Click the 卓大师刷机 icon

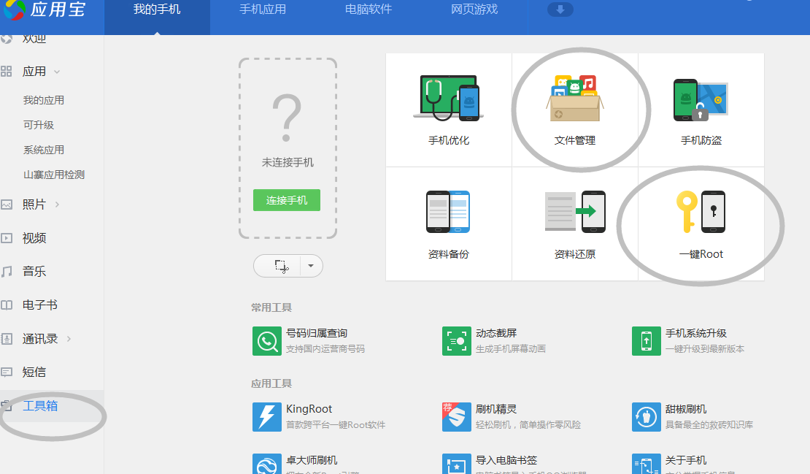click(x=266, y=464)
